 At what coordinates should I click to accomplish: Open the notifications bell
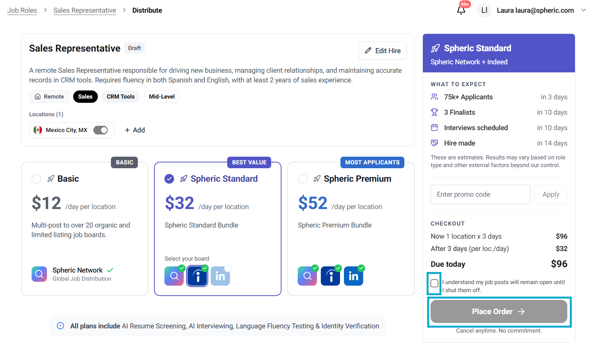coord(461,10)
